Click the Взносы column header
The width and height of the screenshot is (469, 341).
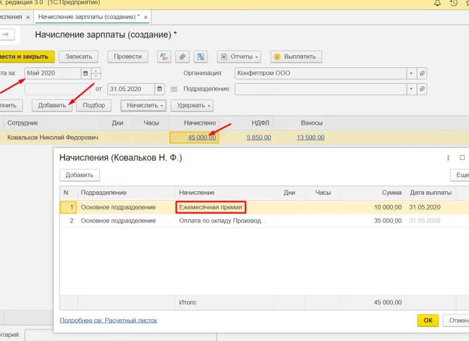pyautogui.click(x=311, y=123)
